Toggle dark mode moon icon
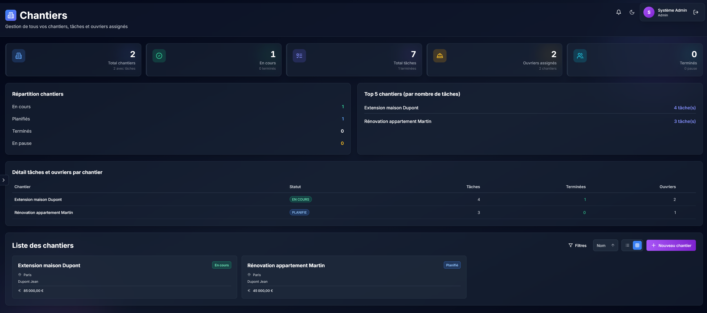Viewport: 707px width, 313px height. coord(632,12)
